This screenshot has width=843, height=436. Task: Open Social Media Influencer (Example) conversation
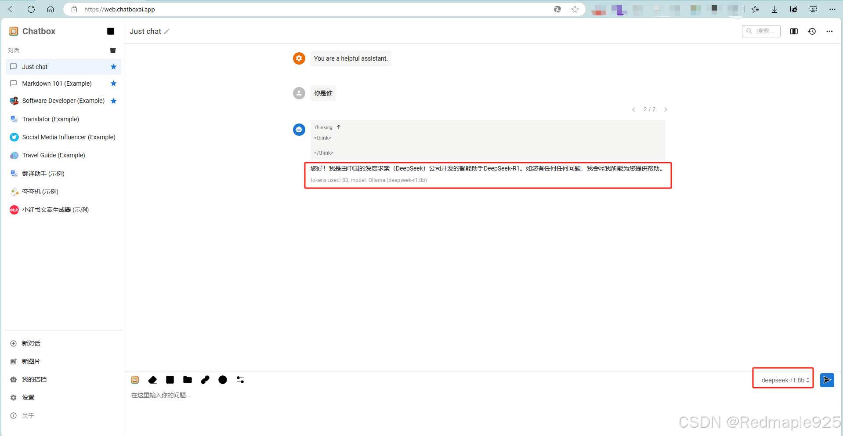coord(63,137)
